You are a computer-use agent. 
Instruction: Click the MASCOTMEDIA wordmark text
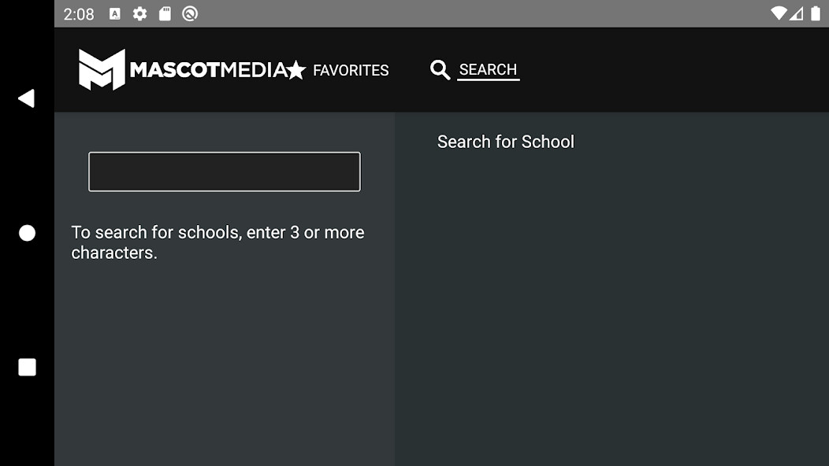(x=208, y=70)
